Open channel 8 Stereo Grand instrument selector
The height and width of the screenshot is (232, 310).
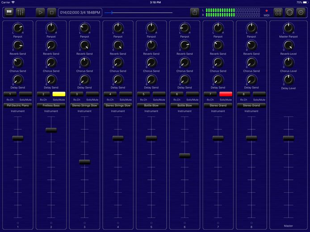(251, 105)
